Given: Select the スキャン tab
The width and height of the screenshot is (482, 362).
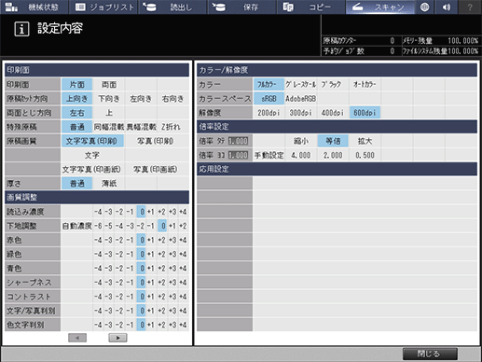Looking at the screenshot, I should [380, 7].
